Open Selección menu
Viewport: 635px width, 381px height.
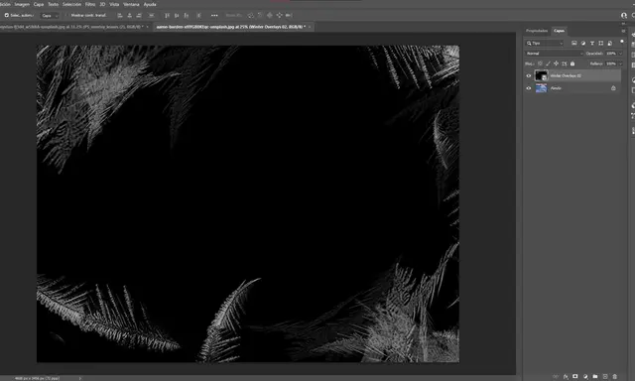pyautogui.click(x=71, y=4)
